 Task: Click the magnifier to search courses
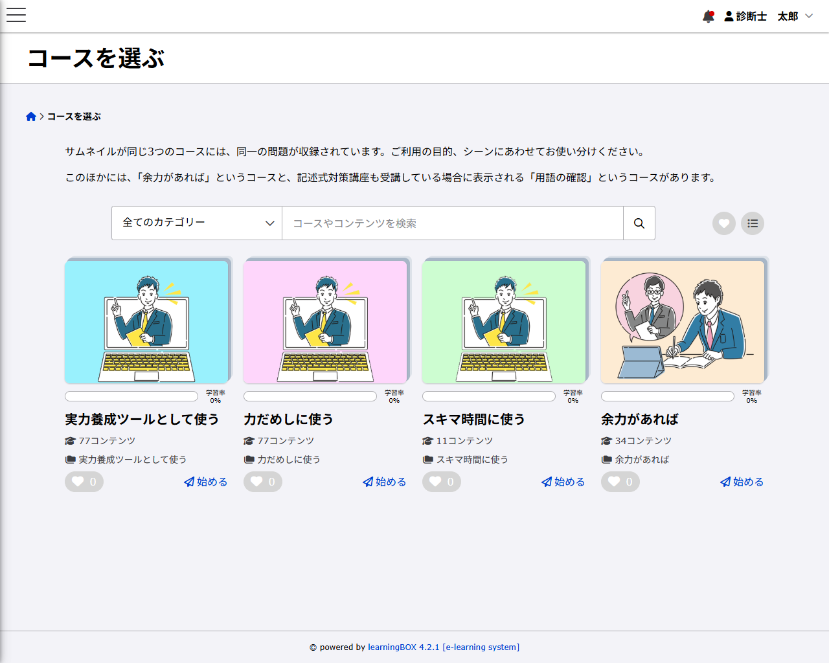639,223
